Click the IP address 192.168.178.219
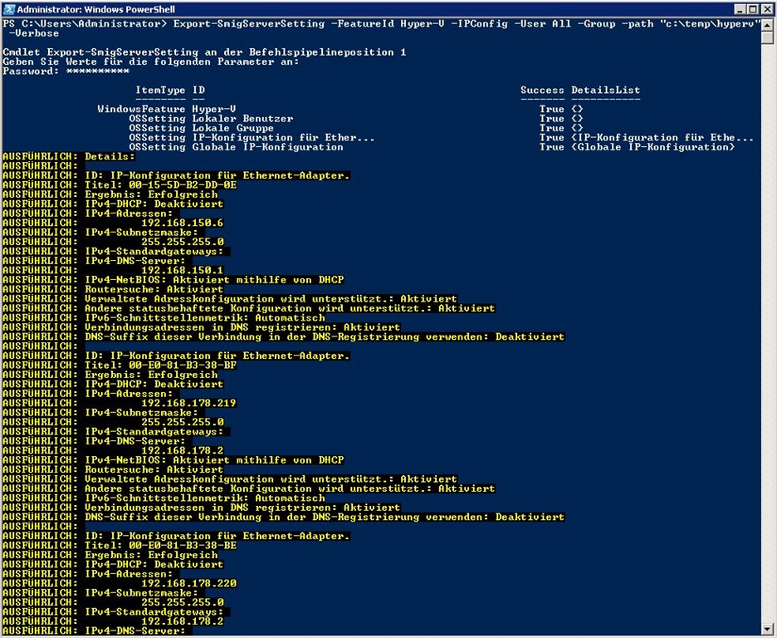The height and width of the screenshot is (638, 777). click(x=188, y=403)
